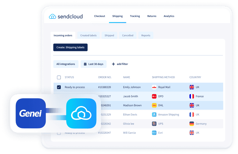238x154 pixels.
Task: Click the name Ethan Davis
Action: (130, 115)
